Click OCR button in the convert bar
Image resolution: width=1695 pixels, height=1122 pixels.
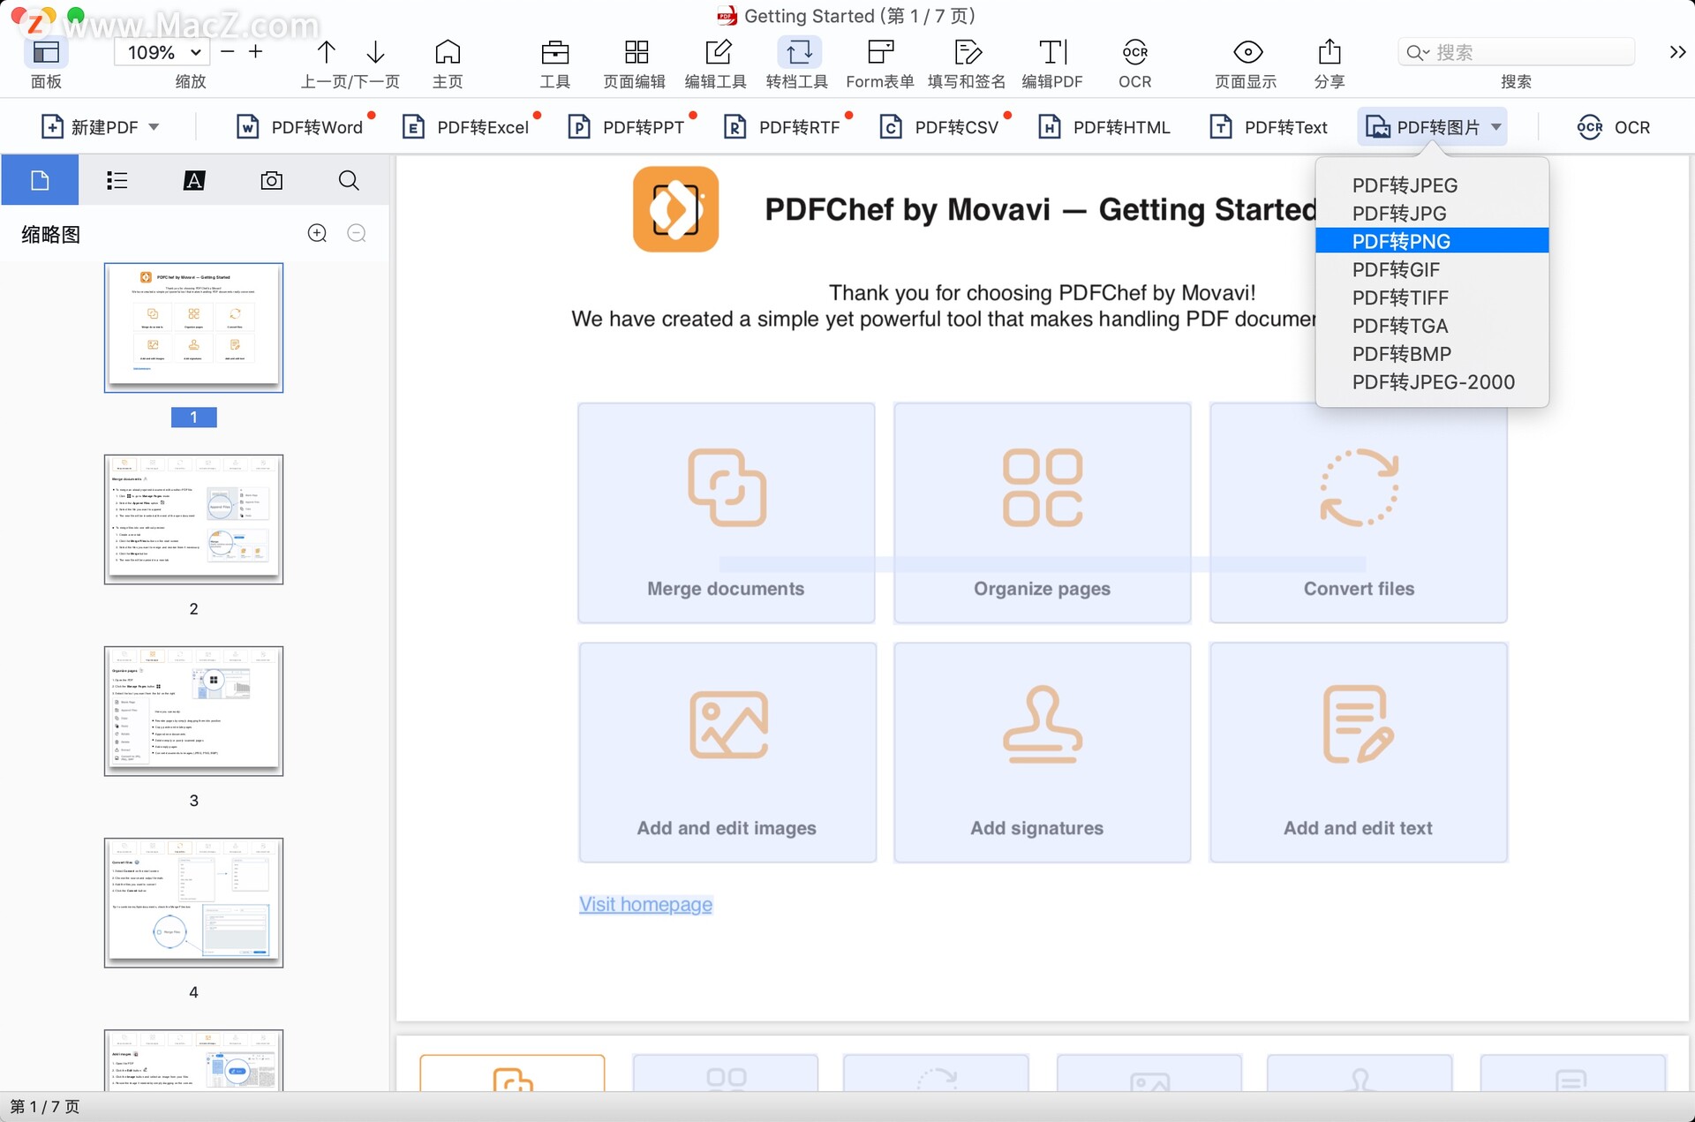(x=1614, y=127)
